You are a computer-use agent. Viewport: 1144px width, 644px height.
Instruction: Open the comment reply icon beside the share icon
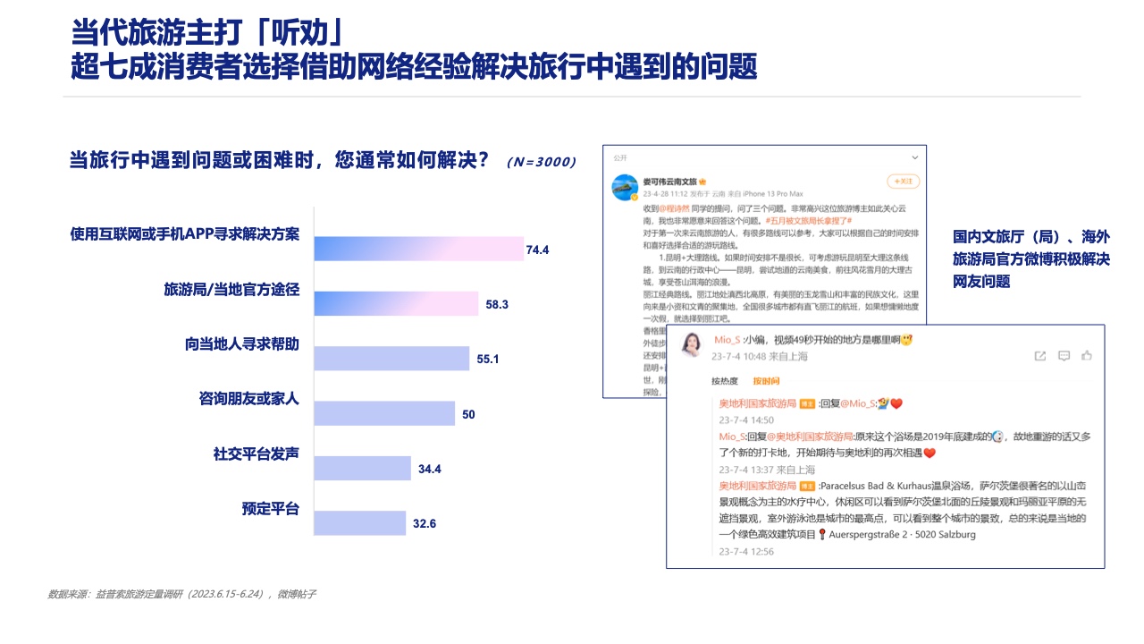point(1064,356)
